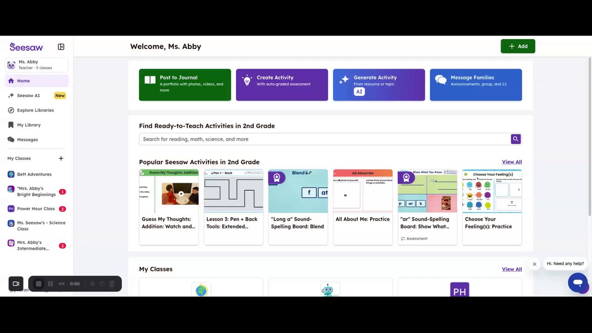Screen dimensions: 592x333
Task: Click the purple search magnifier button
Action: click(516, 139)
